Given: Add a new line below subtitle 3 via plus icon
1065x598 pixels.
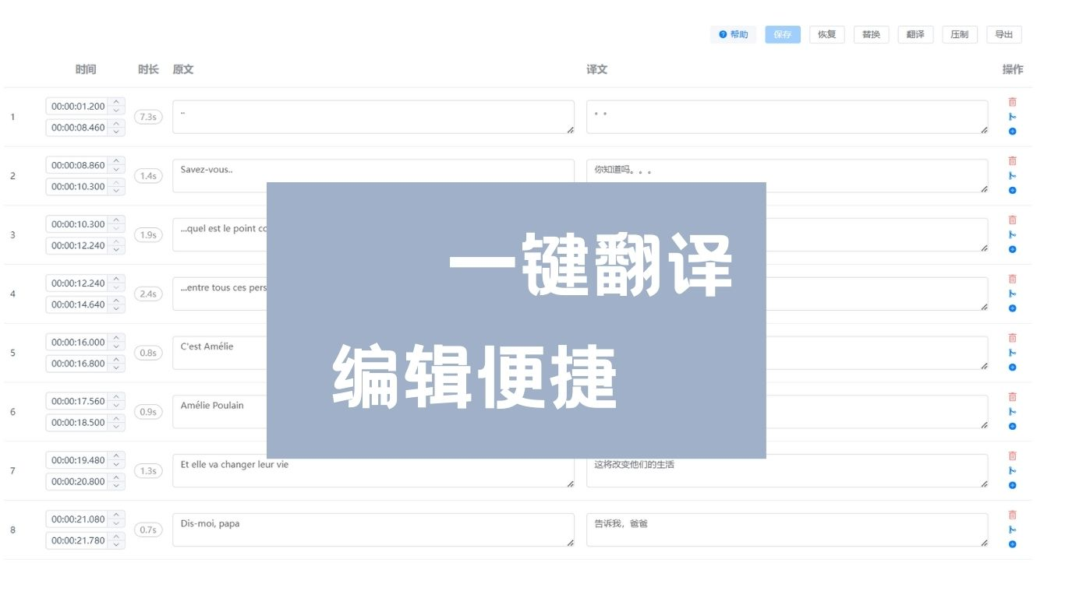Looking at the screenshot, I should [1012, 248].
